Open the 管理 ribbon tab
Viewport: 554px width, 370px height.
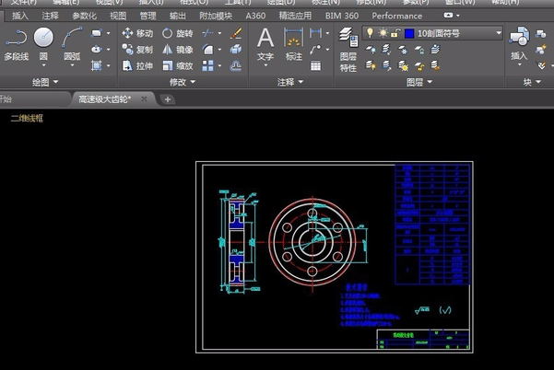click(x=147, y=16)
